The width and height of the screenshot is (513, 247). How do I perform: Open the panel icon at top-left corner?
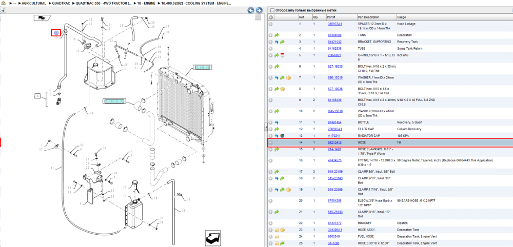pyautogui.click(x=3, y=10)
